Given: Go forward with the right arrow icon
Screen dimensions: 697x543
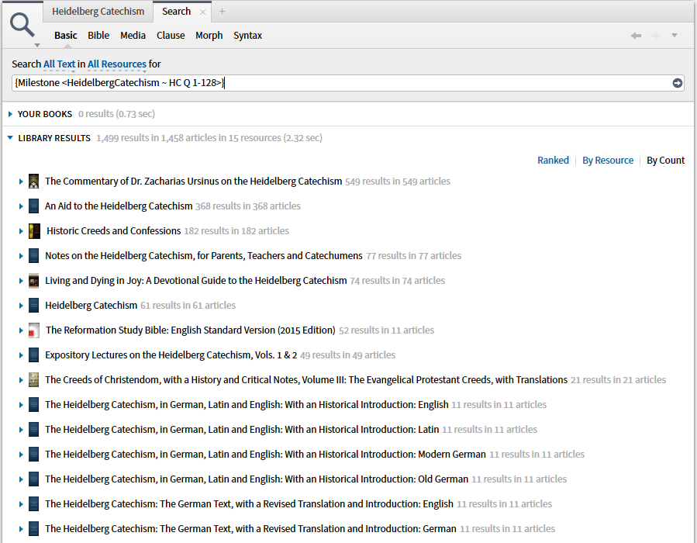Looking at the screenshot, I should (x=656, y=35).
